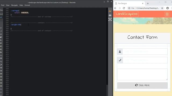Click the 'contact' comment line
Screen dimensions: 172x96
point(42,23)
